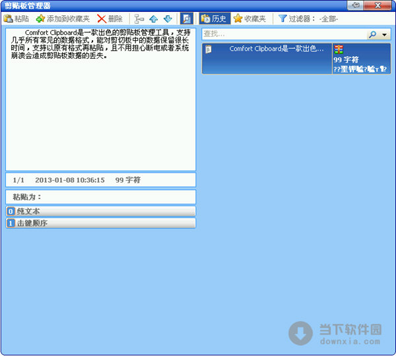Click the 删除 (delete) red X button
Viewport: 396px width, 356px height.
(110, 18)
